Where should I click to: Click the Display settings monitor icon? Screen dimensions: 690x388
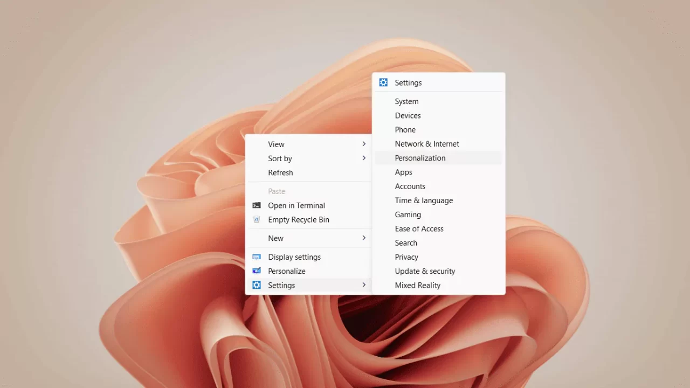[257, 257]
